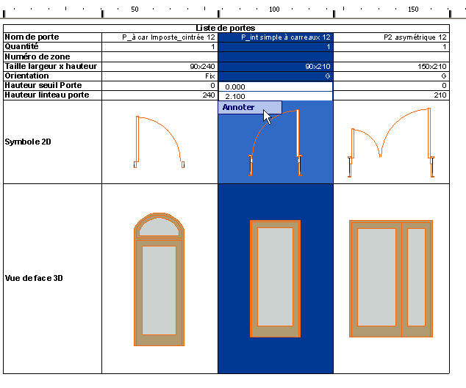Select the 'Vue de face 3D' row header
The height and width of the screenshot is (388, 466).
[53, 278]
